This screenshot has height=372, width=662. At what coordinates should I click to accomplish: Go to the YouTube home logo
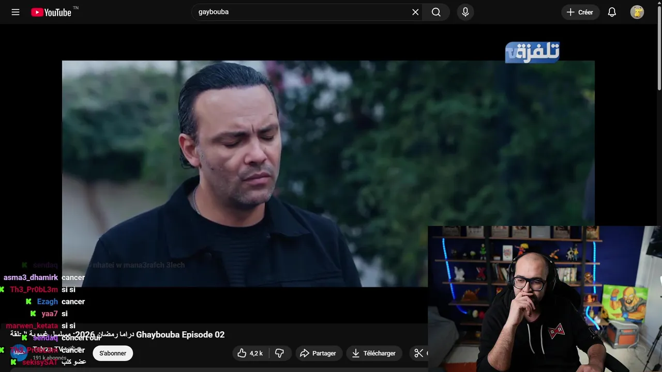[x=51, y=12]
